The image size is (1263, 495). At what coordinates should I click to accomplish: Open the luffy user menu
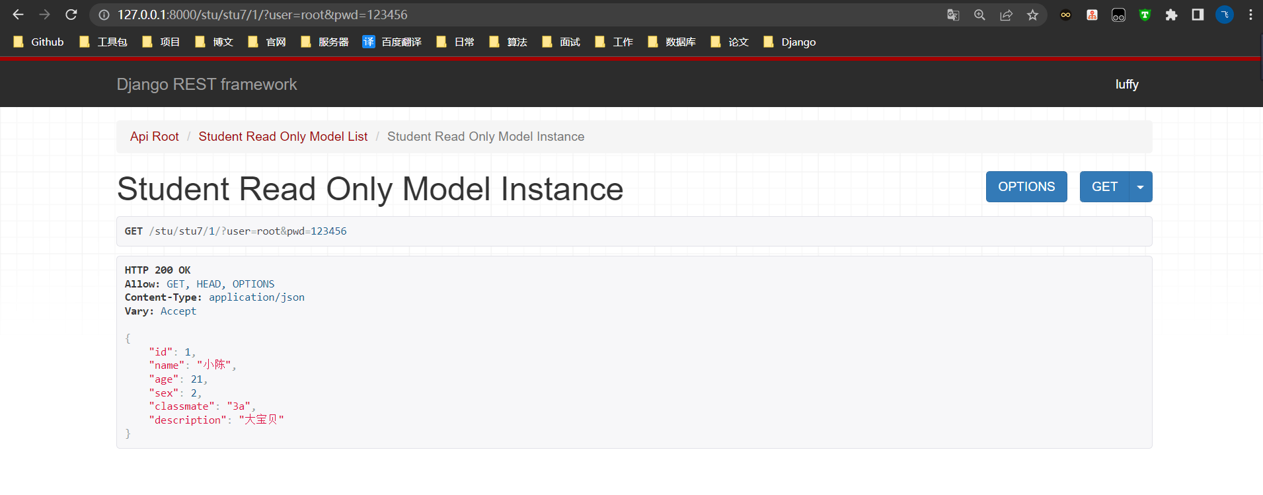click(x=1127, y=84)
